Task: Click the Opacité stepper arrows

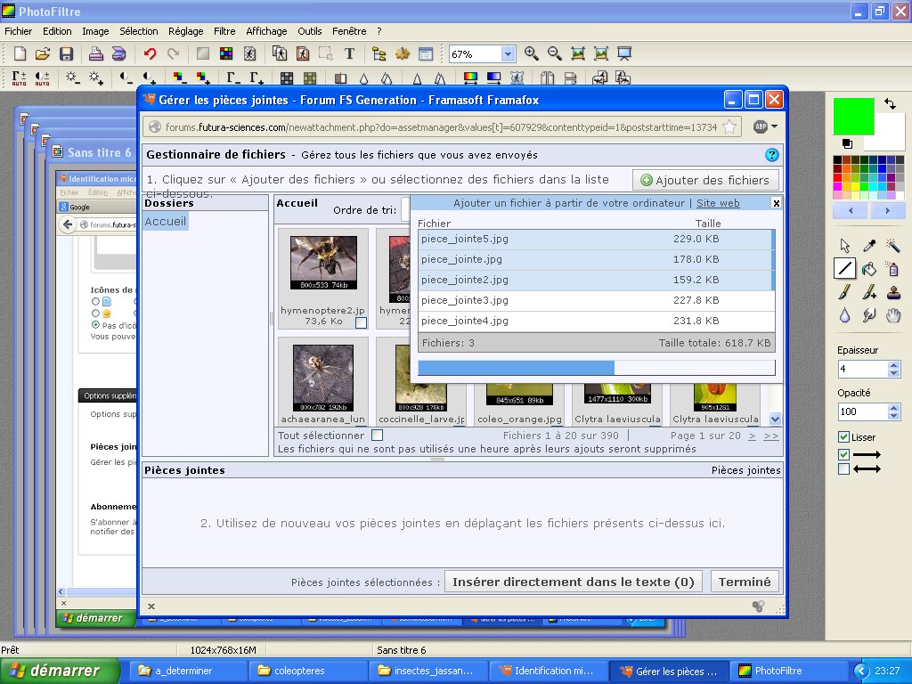Action: pos(894,411)
